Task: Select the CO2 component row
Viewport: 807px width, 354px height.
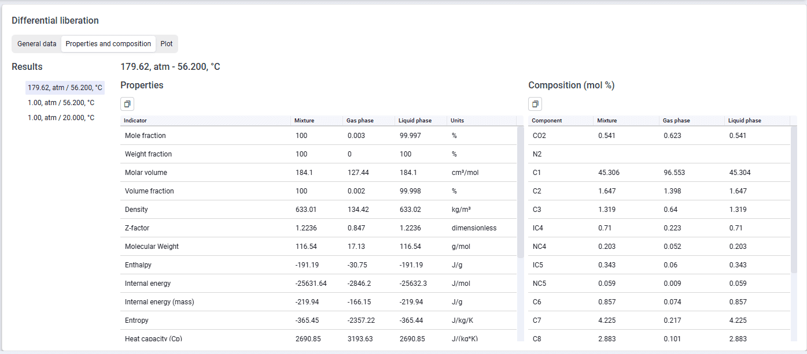Action: tap(659, 136)
